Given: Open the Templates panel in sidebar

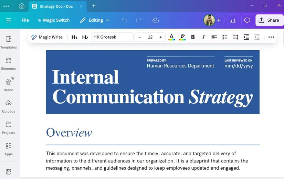Looking at the screenshot, I should [9, 42].
